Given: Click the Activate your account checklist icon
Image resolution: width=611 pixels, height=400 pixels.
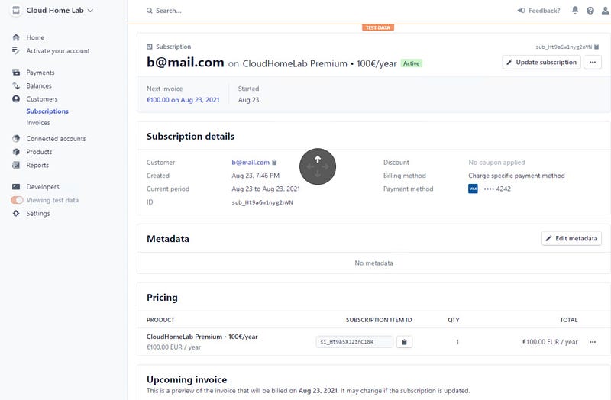Looking at the screenshot, I should [16, 50].
